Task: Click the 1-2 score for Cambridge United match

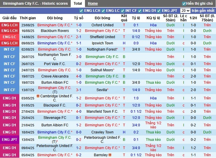Action: [79, 98]
